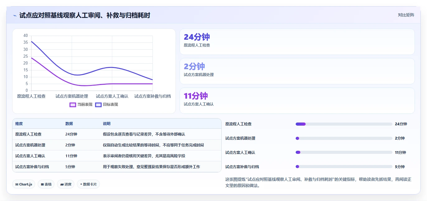
Task: Click the 对比矩阵 label in header
Action: click(x=406, y=15)
